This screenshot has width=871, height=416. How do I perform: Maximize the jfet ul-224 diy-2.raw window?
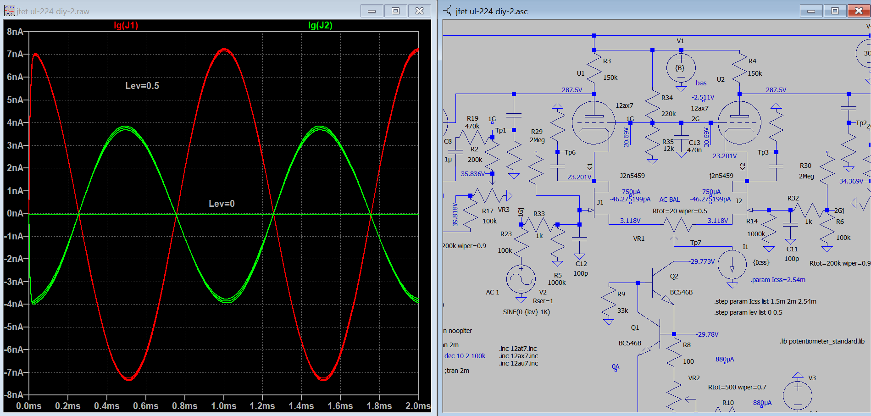click(395, 11)
